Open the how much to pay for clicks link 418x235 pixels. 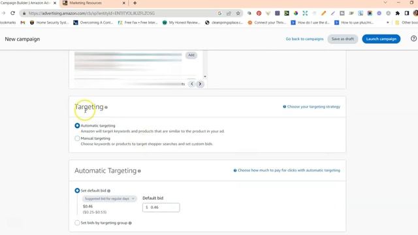tap(287, 170)
